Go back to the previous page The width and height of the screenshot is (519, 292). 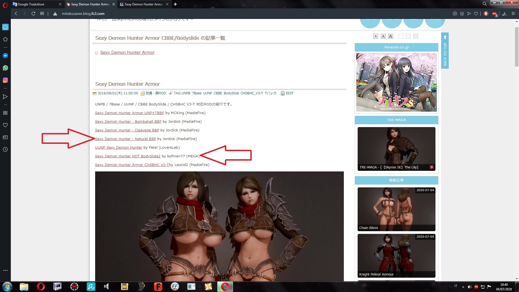click(x=16, y=14)
